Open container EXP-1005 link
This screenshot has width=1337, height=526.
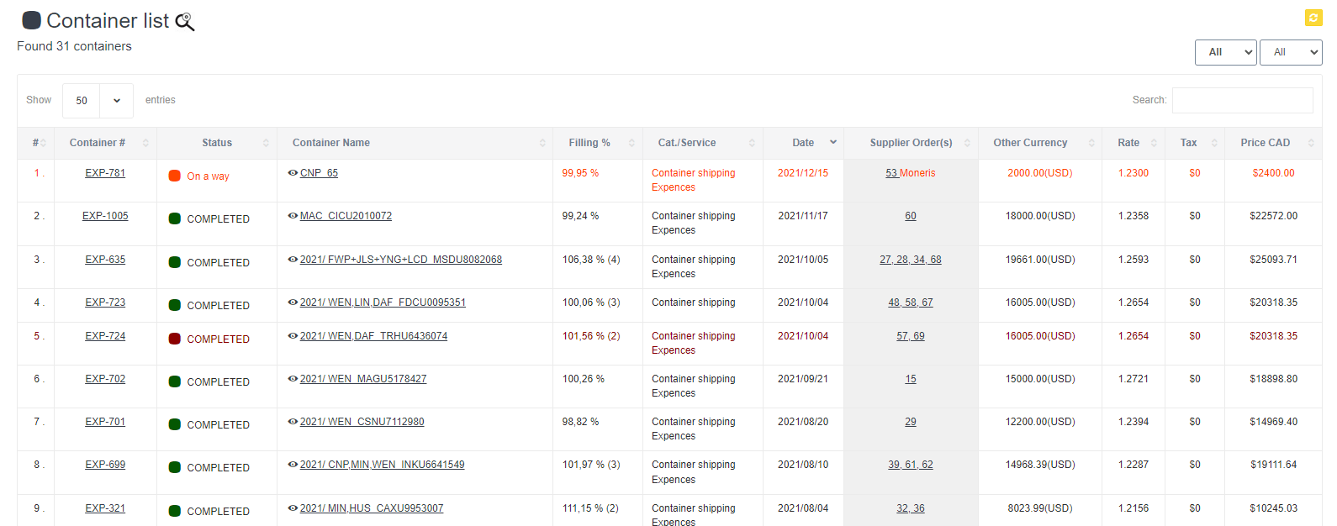click(105, 216)
